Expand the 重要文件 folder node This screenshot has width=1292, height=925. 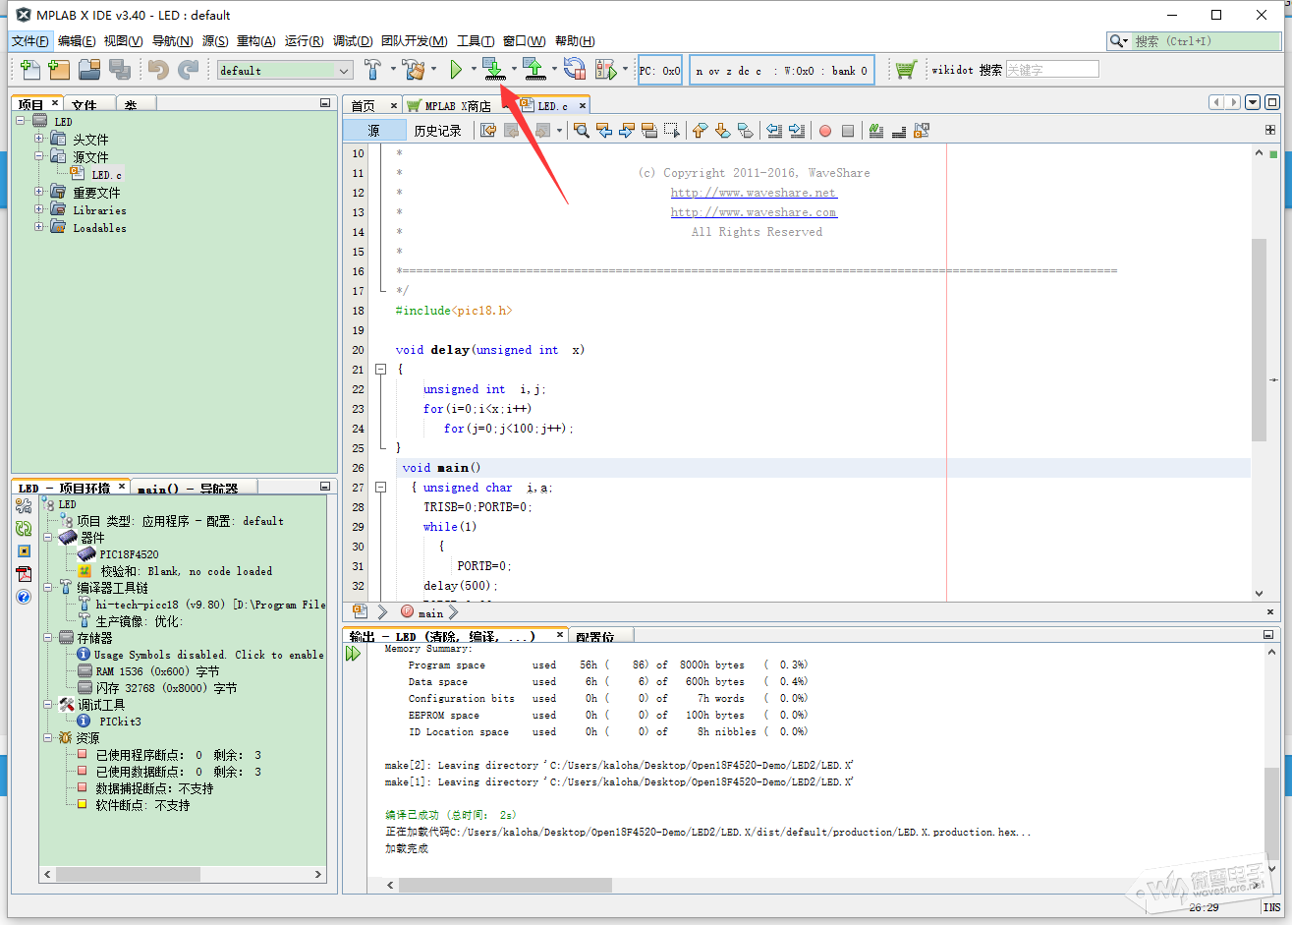[x=39, y=192]
